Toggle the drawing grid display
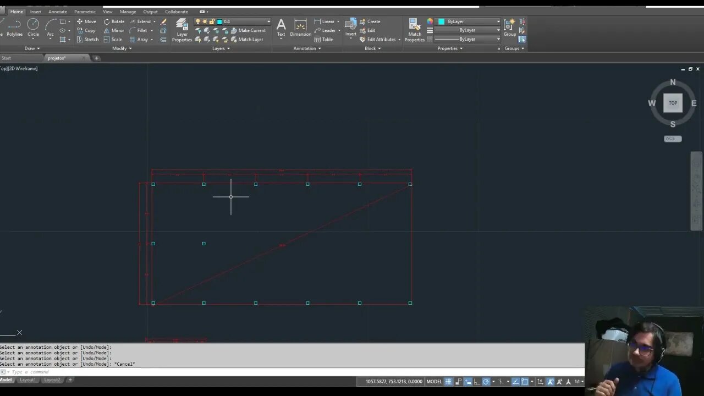Screen dimensions: 704x396 click(448, 382)
